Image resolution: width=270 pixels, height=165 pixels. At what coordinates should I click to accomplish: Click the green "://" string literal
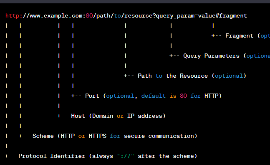(126, 156)
